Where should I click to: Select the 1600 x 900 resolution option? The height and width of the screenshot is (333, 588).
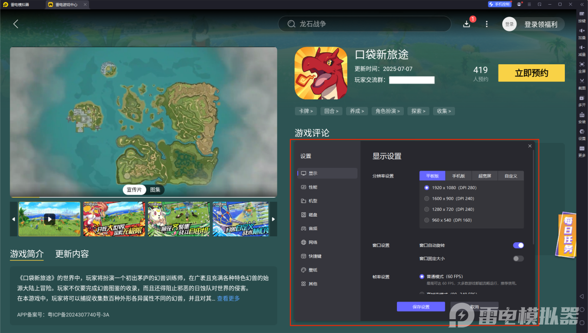click(427, 198)
